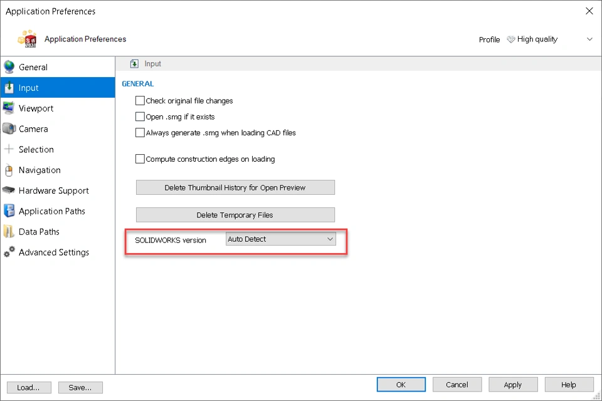Click the Viewport monitor icon
This screenshot has width=602, height=401.
point(9,108)
